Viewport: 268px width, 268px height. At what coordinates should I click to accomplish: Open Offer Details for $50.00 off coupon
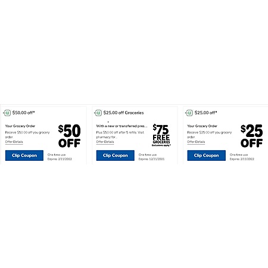(14, 142)
